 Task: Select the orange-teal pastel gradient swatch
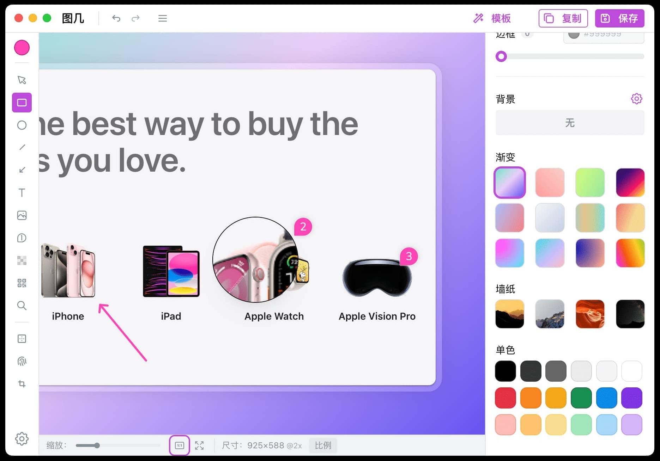590,218
